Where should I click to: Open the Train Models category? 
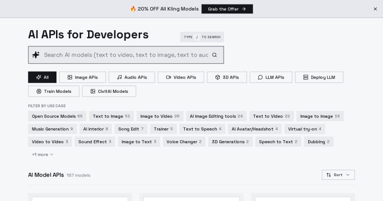click(54, 91)
